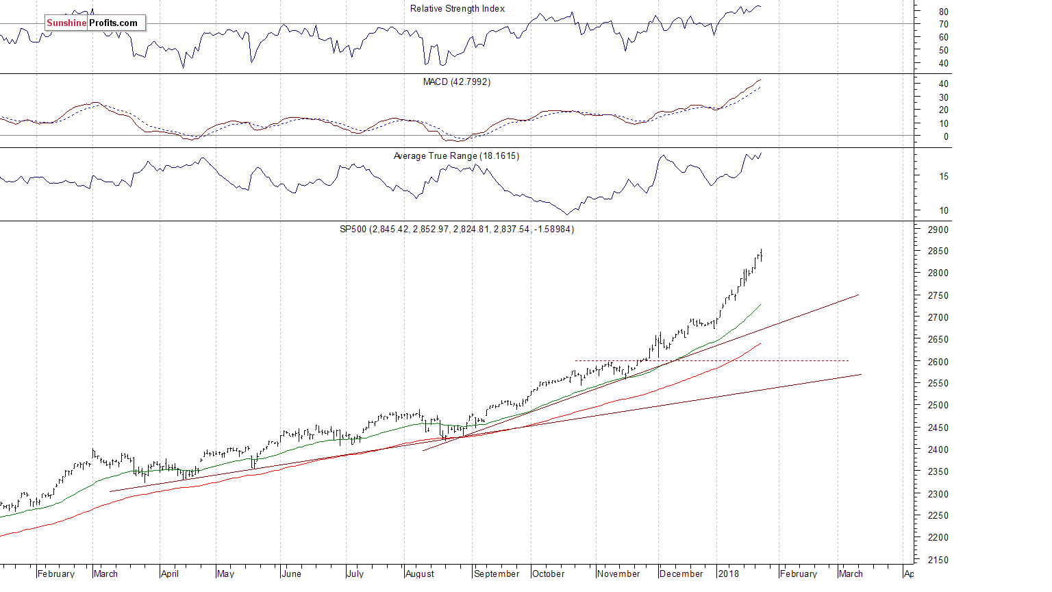Select the 2850 price level label

coord(939,251)
